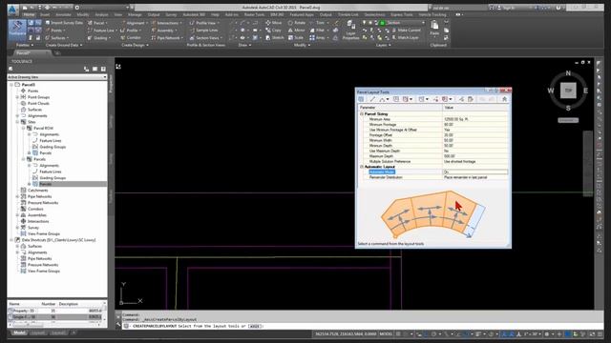Switch to the Insert ribbon tab
611x343 pixels.
45,15
